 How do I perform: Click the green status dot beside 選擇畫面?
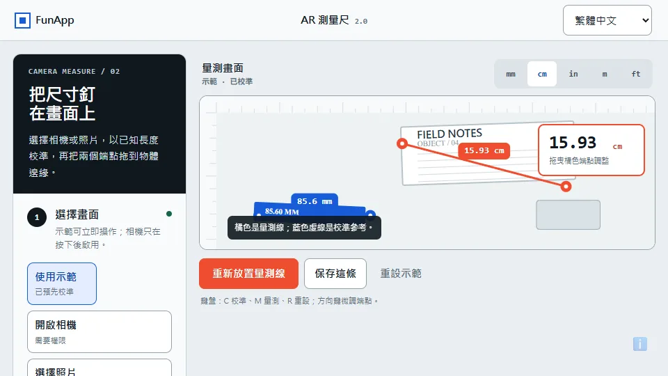point(169,214)
